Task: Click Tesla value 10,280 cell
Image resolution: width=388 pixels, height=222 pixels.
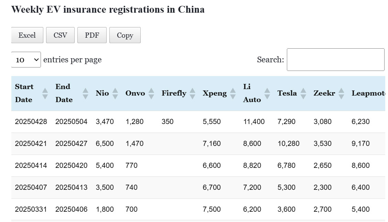Action: tap(288, 144)
